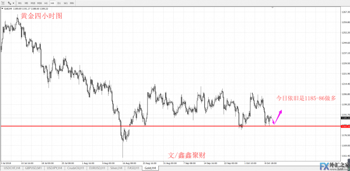The height and width of the screenshot is (171, 350).
Task: Open the EURUSD,H1 chart tab
Action: point(97,168)
